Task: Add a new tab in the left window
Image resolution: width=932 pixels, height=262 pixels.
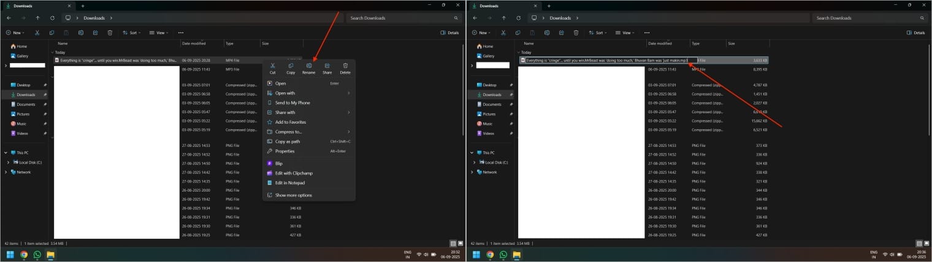Action: [x=83, y=6]
